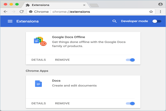Screen dimensions: 166x111
Task: Open Details for the Docs app
Action: coord(39,104)
